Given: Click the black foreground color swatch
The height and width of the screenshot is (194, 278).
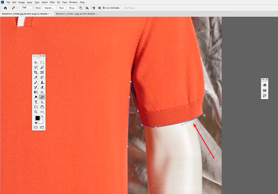Looking at the screenshot, I should tap(37, 118).
